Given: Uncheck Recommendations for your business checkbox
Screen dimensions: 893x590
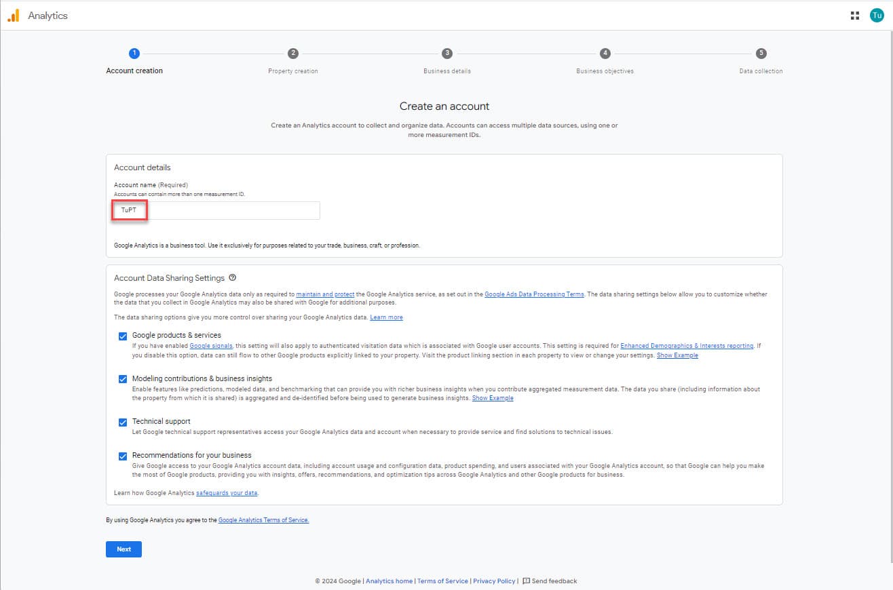Looking at the screenshot, I should coord(123,456).
